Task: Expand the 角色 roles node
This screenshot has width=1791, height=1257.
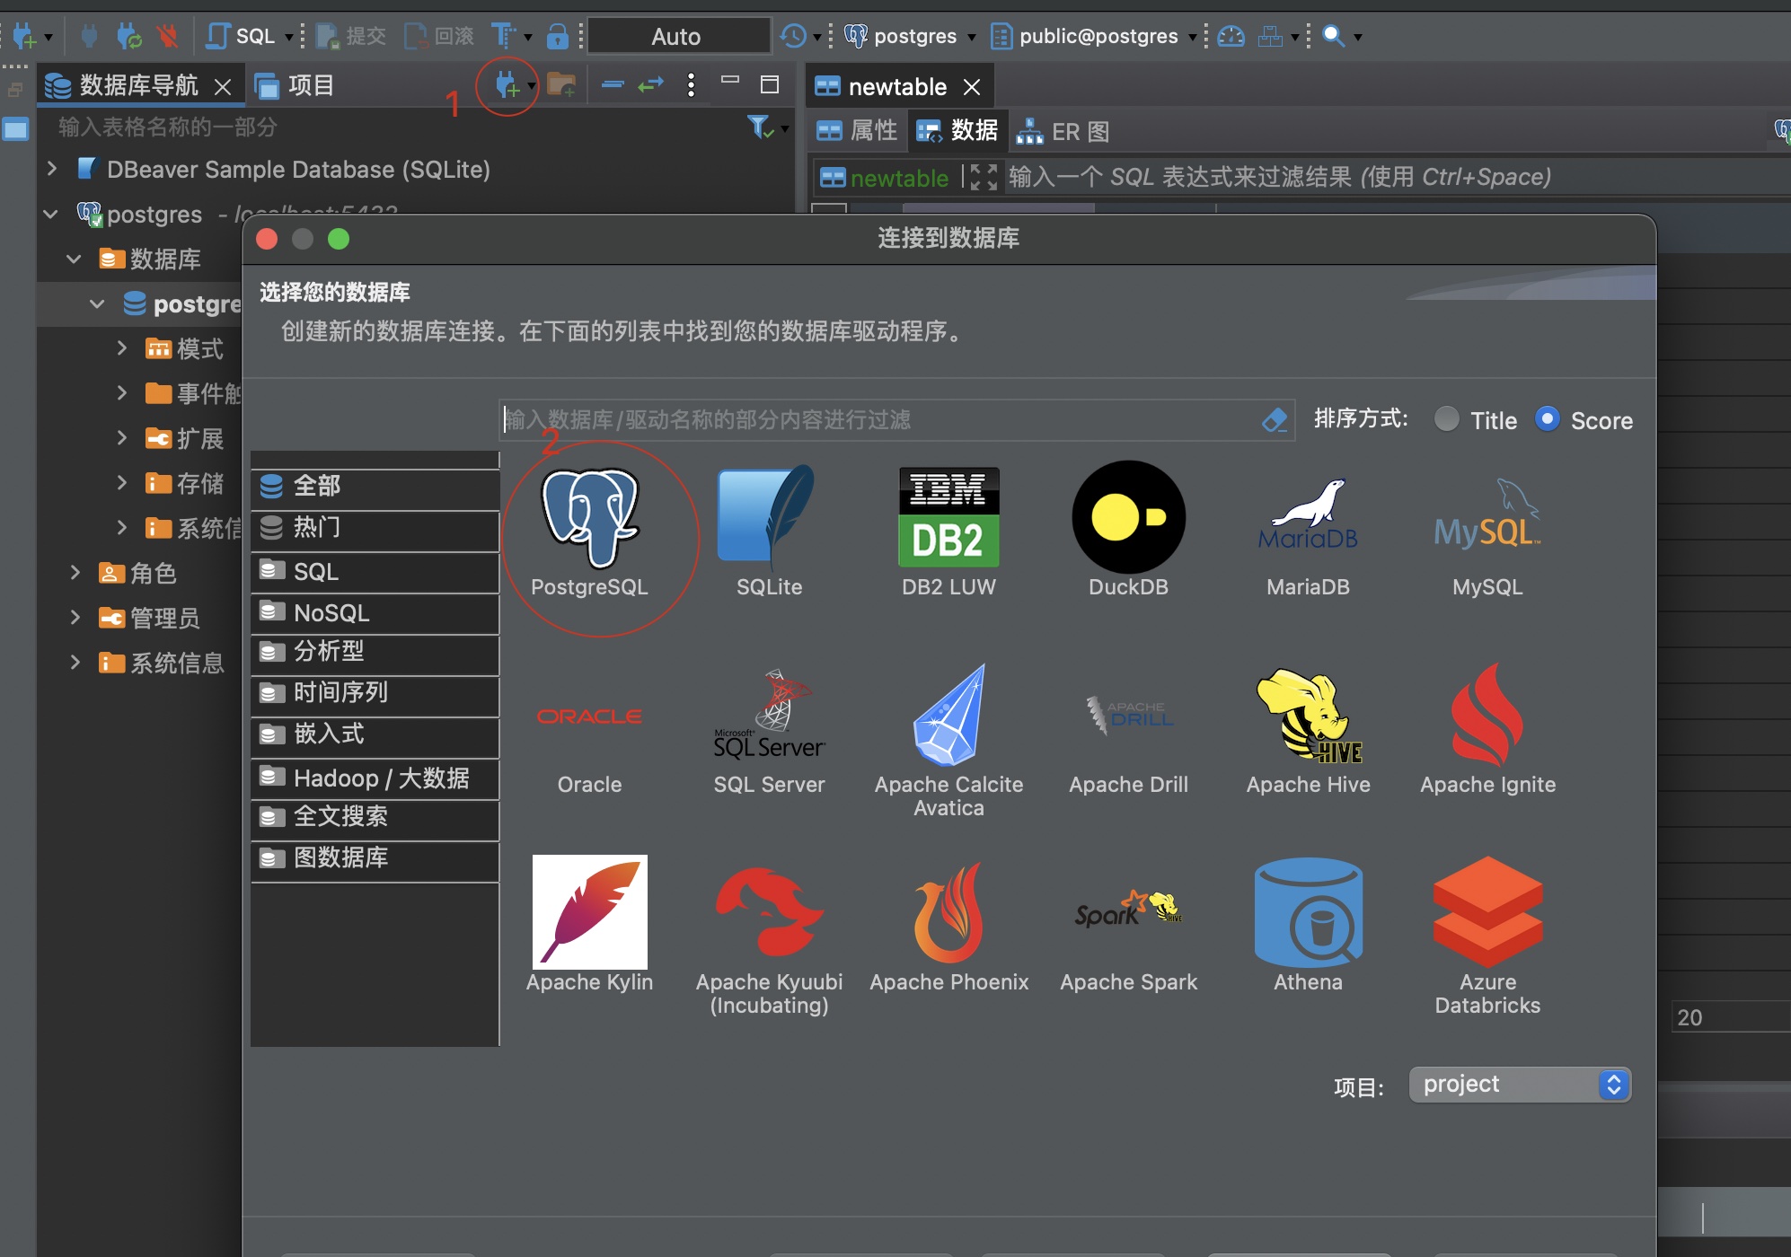Action: pos(75,572)
